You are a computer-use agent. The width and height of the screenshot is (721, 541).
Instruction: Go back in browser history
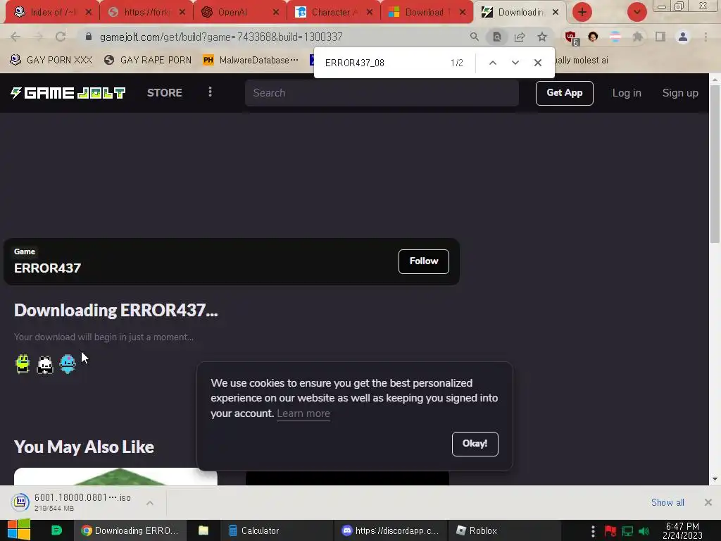pos(15,37)
